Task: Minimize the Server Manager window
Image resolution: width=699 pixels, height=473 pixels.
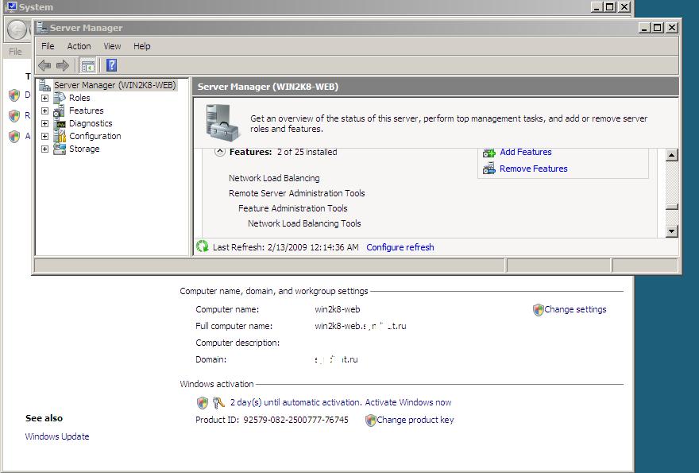Action: click(x=644, y=28)
